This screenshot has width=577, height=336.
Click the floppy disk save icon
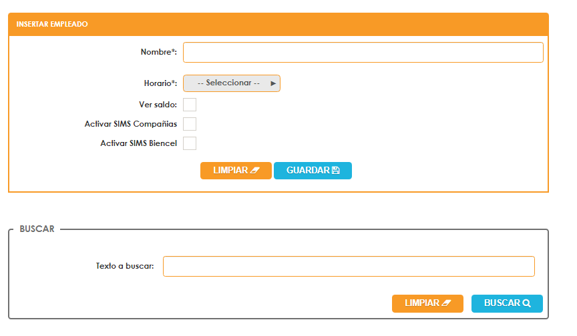(336, 171)
